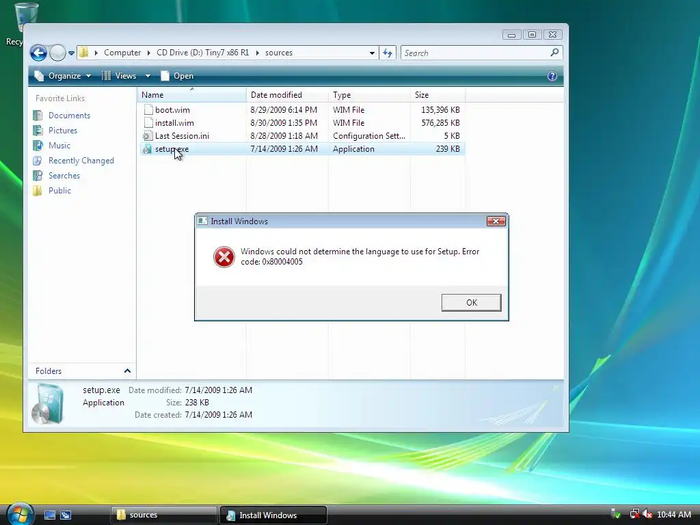The width and height of the screenshot is (700, 525).
Task: Click the Pictures sidebar icon
Action: click(x=38, y=131)
